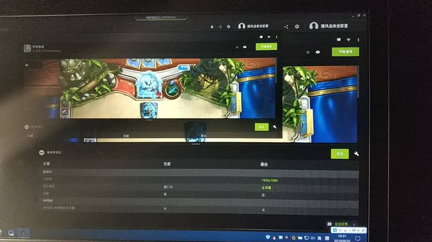Open the filter dropdown in the larger view
This screenshot has width=432, height=242.
pos(349,40)
